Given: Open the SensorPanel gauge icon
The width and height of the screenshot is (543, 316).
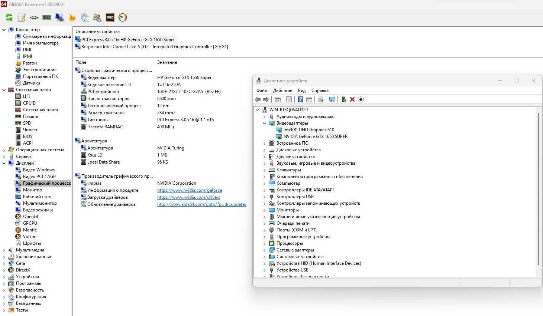Looking at the screenshot, I should click(x=123, y=17).
